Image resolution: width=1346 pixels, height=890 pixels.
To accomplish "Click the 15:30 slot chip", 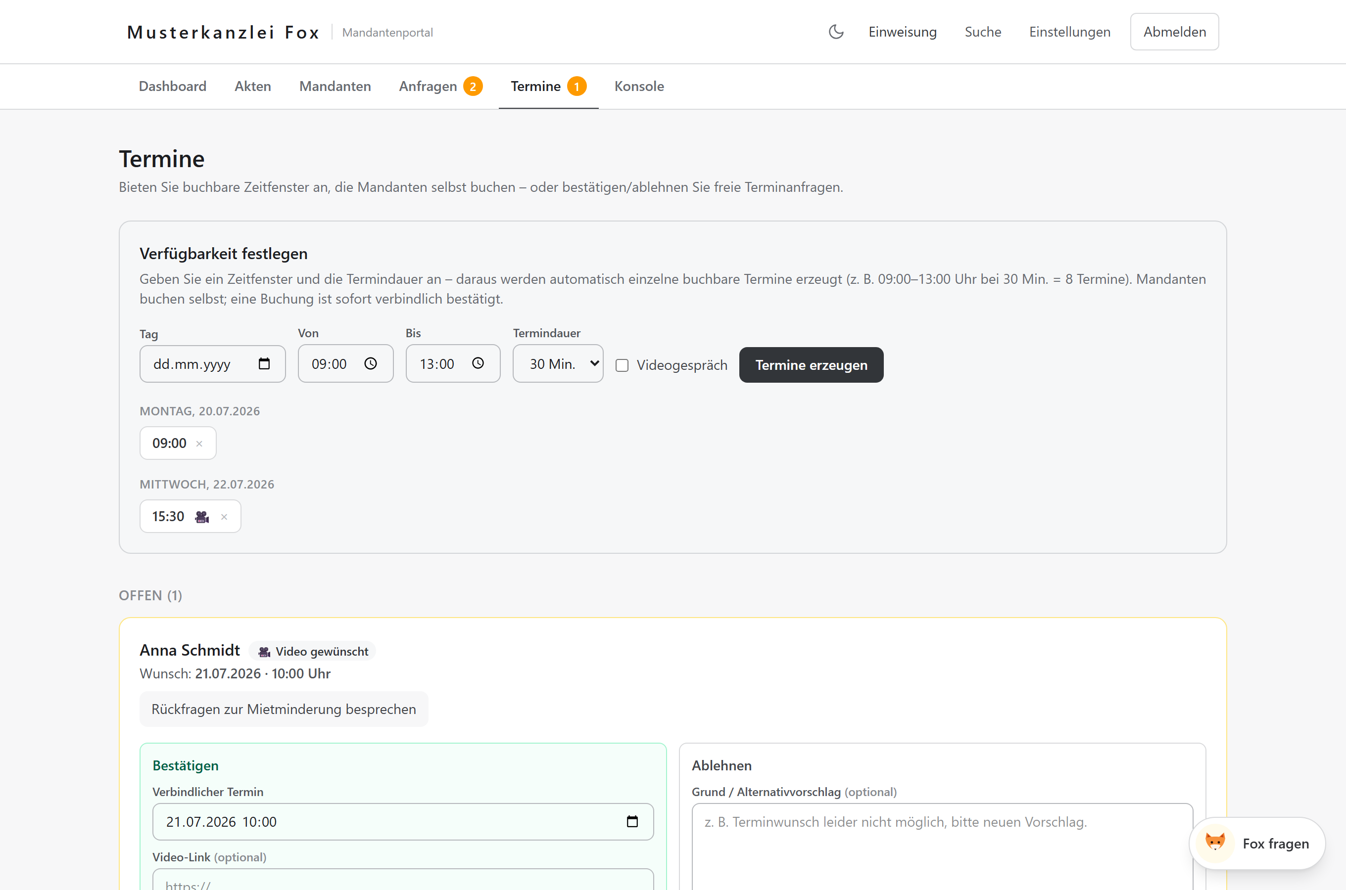I will (190, 517).
